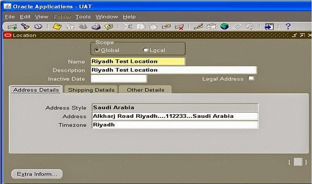Open Translations with the globe icon
The image size is (312, 184).
click(x=224, y=26)
